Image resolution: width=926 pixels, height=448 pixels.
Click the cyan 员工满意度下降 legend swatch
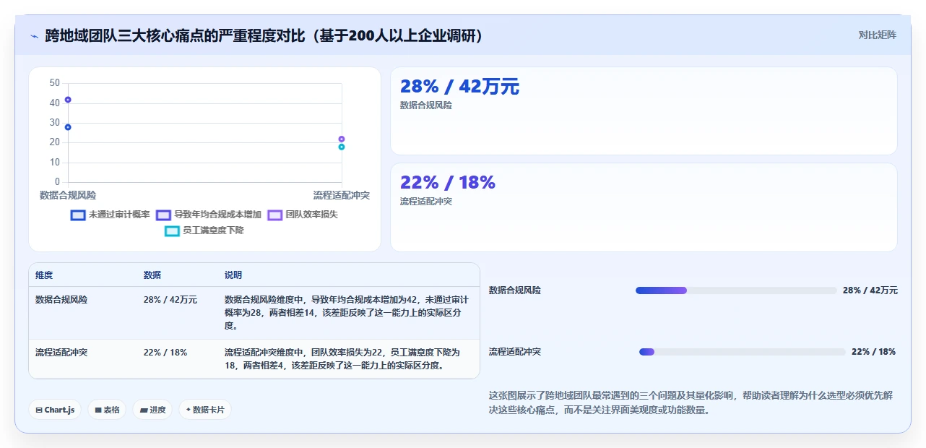coord(172,231)
